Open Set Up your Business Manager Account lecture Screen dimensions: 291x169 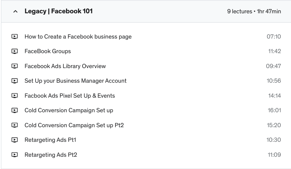tap(75, 81)
